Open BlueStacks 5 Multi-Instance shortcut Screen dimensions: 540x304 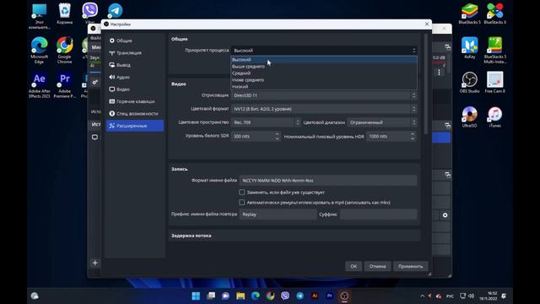(x=495, y=51)
